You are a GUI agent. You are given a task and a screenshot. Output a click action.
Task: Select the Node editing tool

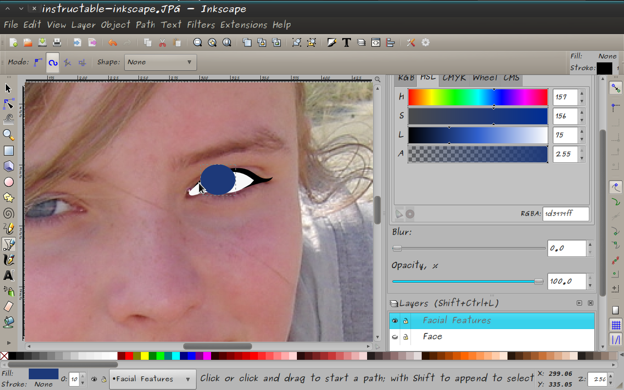click(9, 103)
